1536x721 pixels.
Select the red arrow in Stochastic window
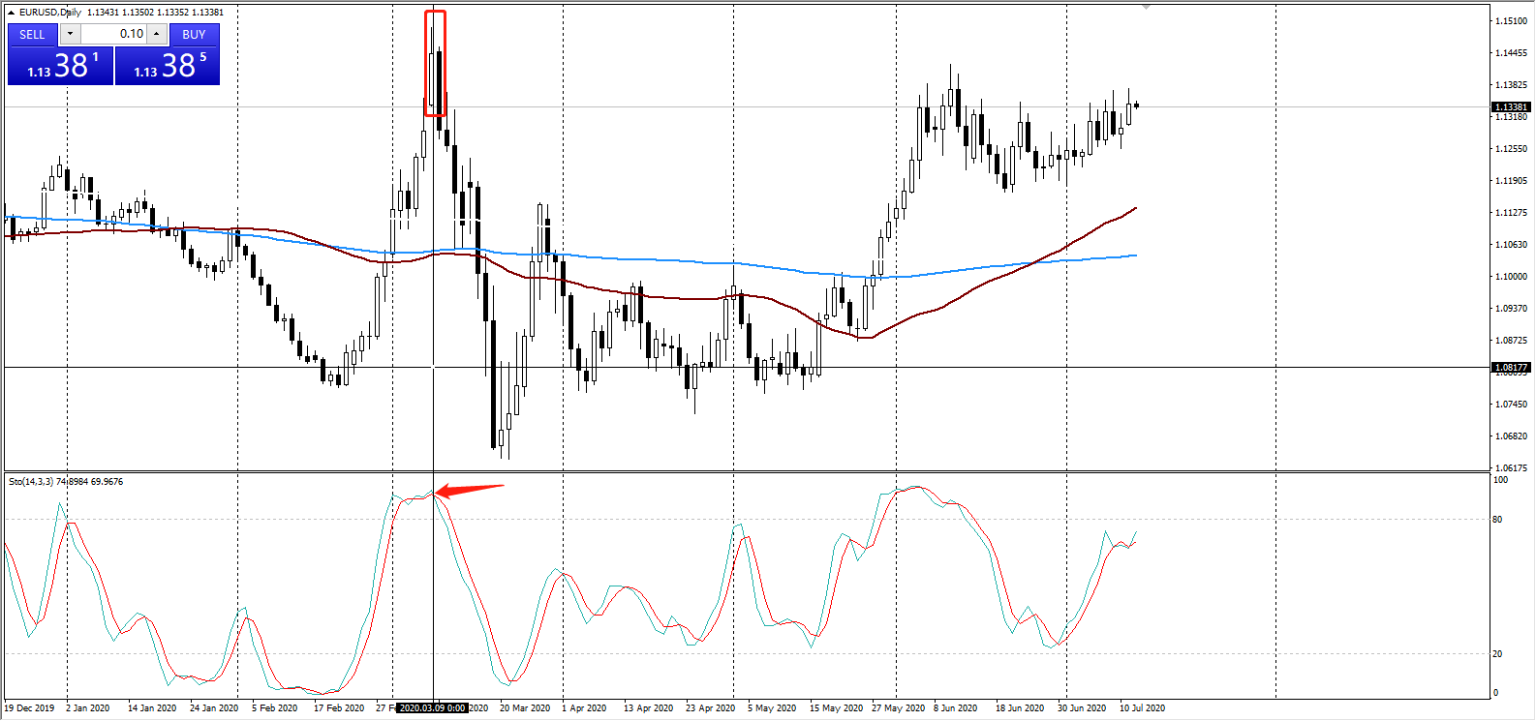click(x=470, y=488)
